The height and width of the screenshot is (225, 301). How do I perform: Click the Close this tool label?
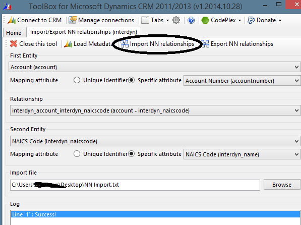click(38, 44)
